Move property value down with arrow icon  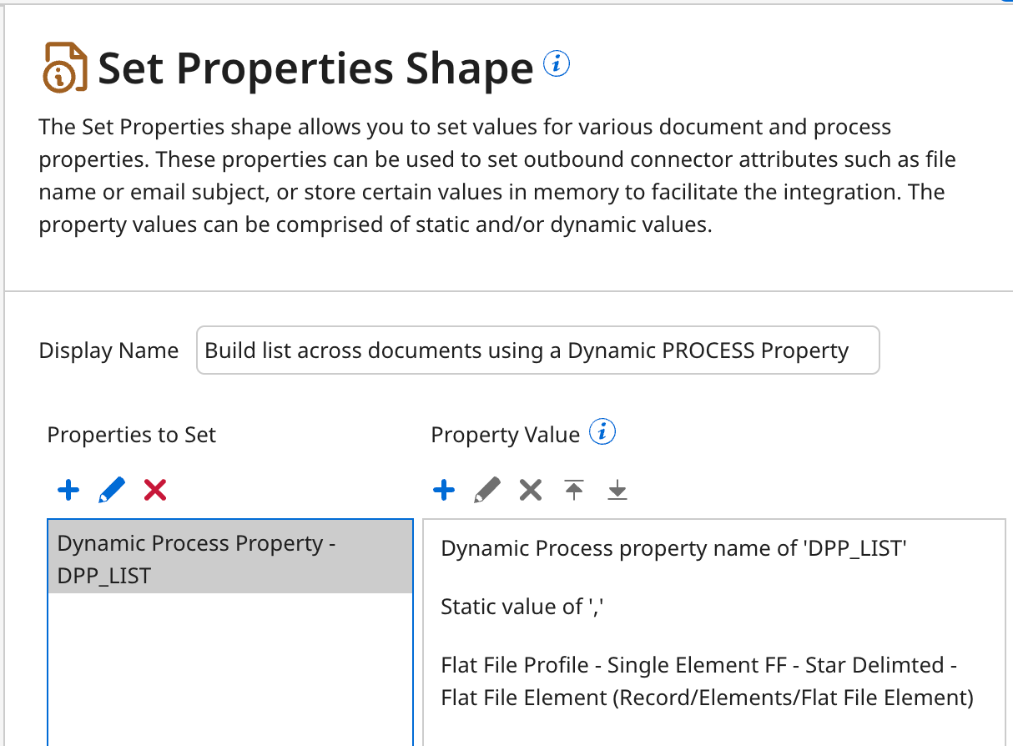[617, 490]
